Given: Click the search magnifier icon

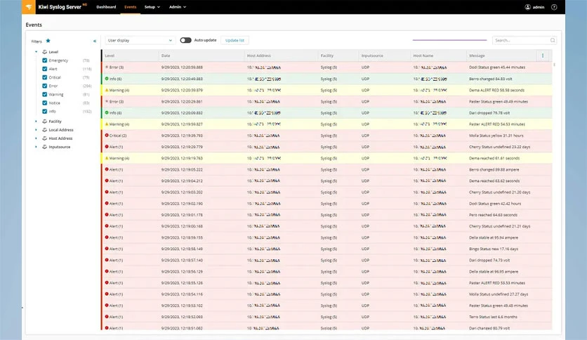Looking at the screenshot, I should tap(553, 40).
